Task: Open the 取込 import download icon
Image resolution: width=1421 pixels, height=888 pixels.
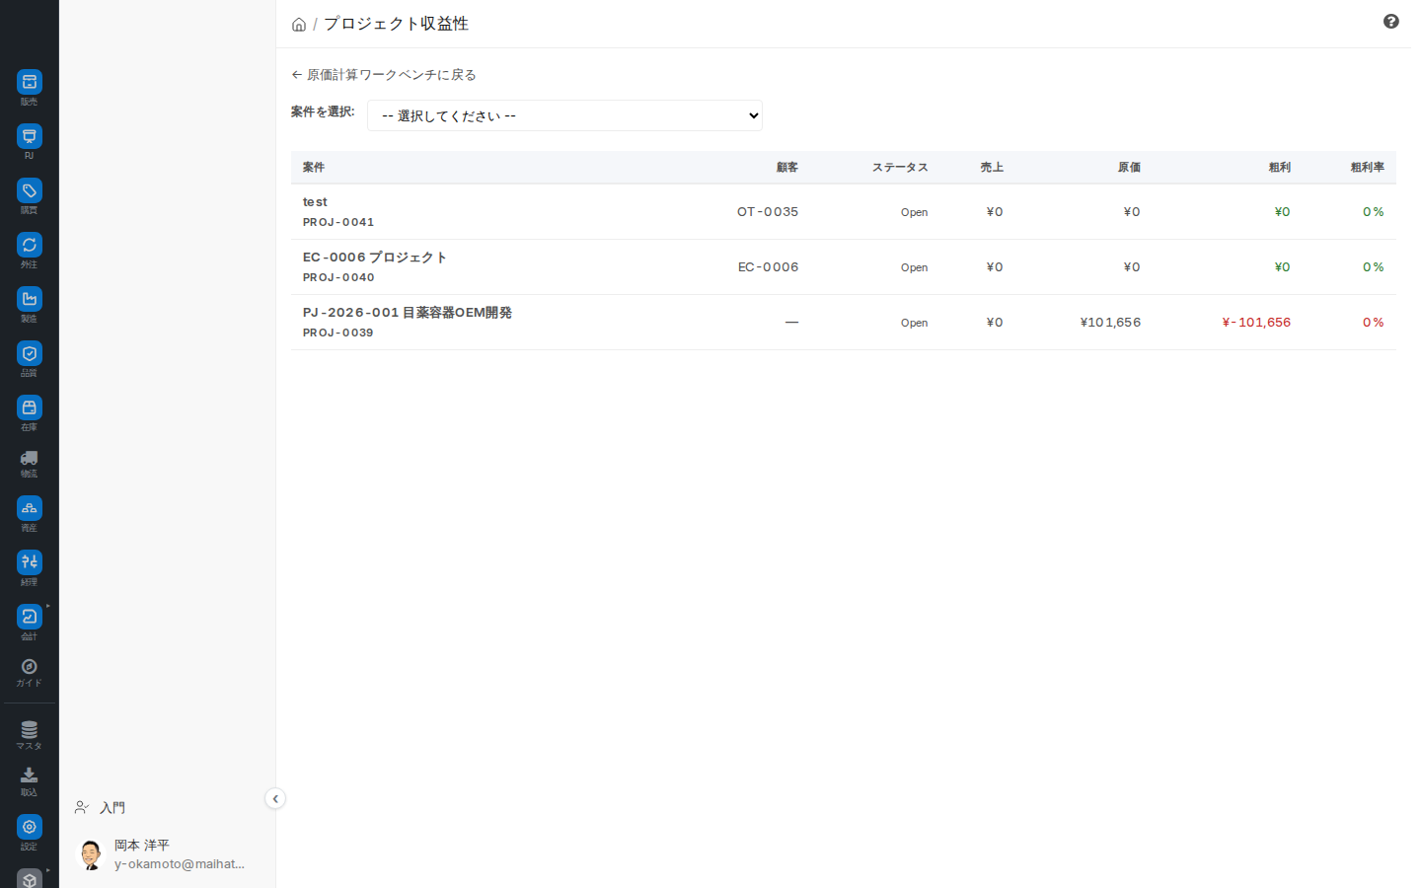Action: pyautogui.click(x=30, y=776)
